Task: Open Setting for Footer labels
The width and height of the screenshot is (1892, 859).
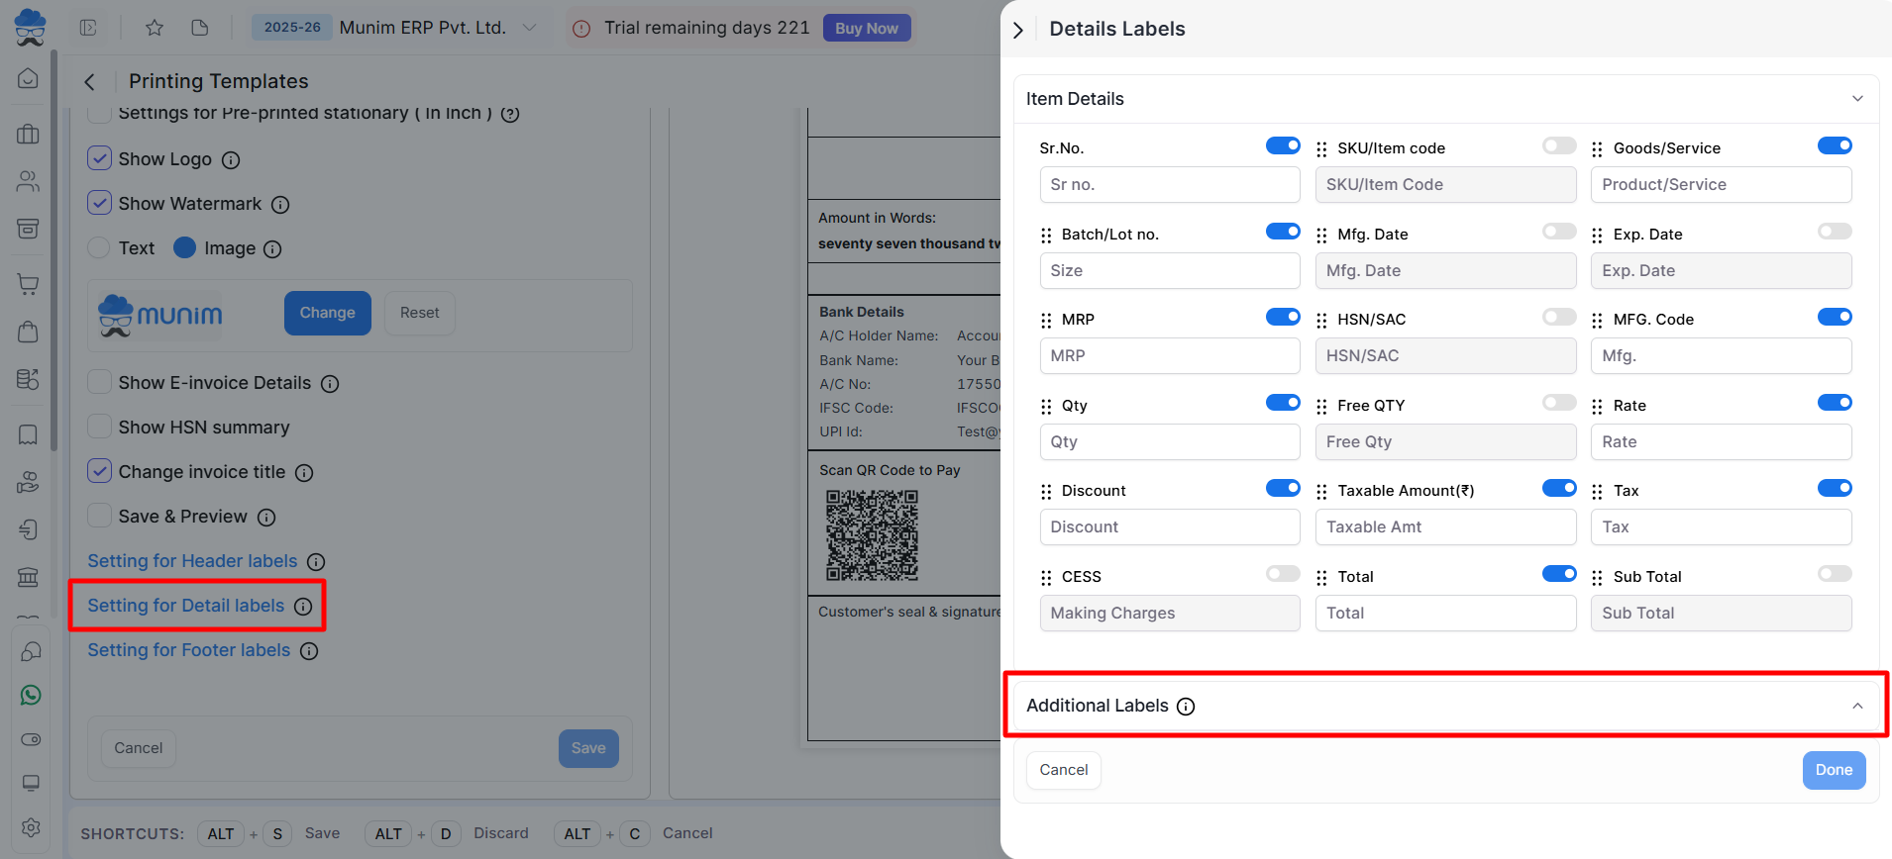Action: point(189,650)
